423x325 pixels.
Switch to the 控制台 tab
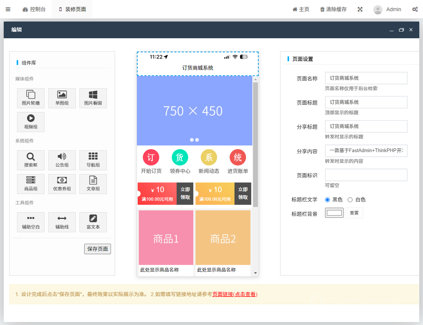[x=34, y=9]
